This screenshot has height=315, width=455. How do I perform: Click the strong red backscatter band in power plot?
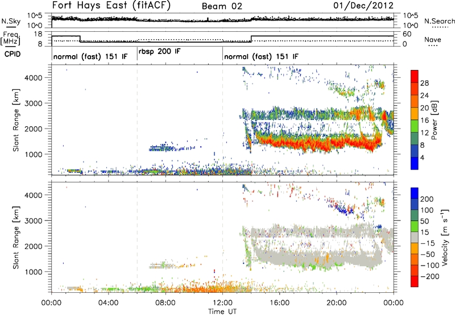[319, 143]
